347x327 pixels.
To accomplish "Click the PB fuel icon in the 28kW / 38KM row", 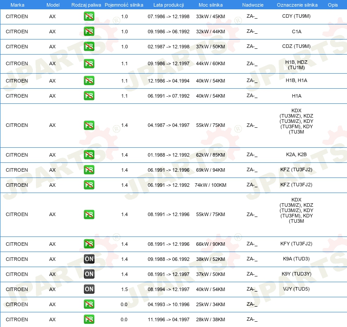I will tap(89, 319).
